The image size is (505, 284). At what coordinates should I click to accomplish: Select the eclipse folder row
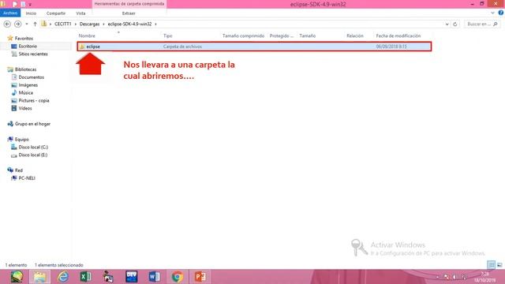pyautogui.click(x=254, y=47)
